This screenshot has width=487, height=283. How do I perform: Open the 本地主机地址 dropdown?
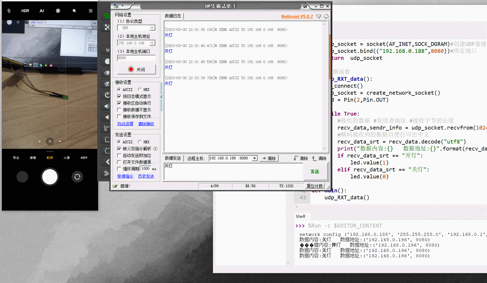[x=152, y=43]
